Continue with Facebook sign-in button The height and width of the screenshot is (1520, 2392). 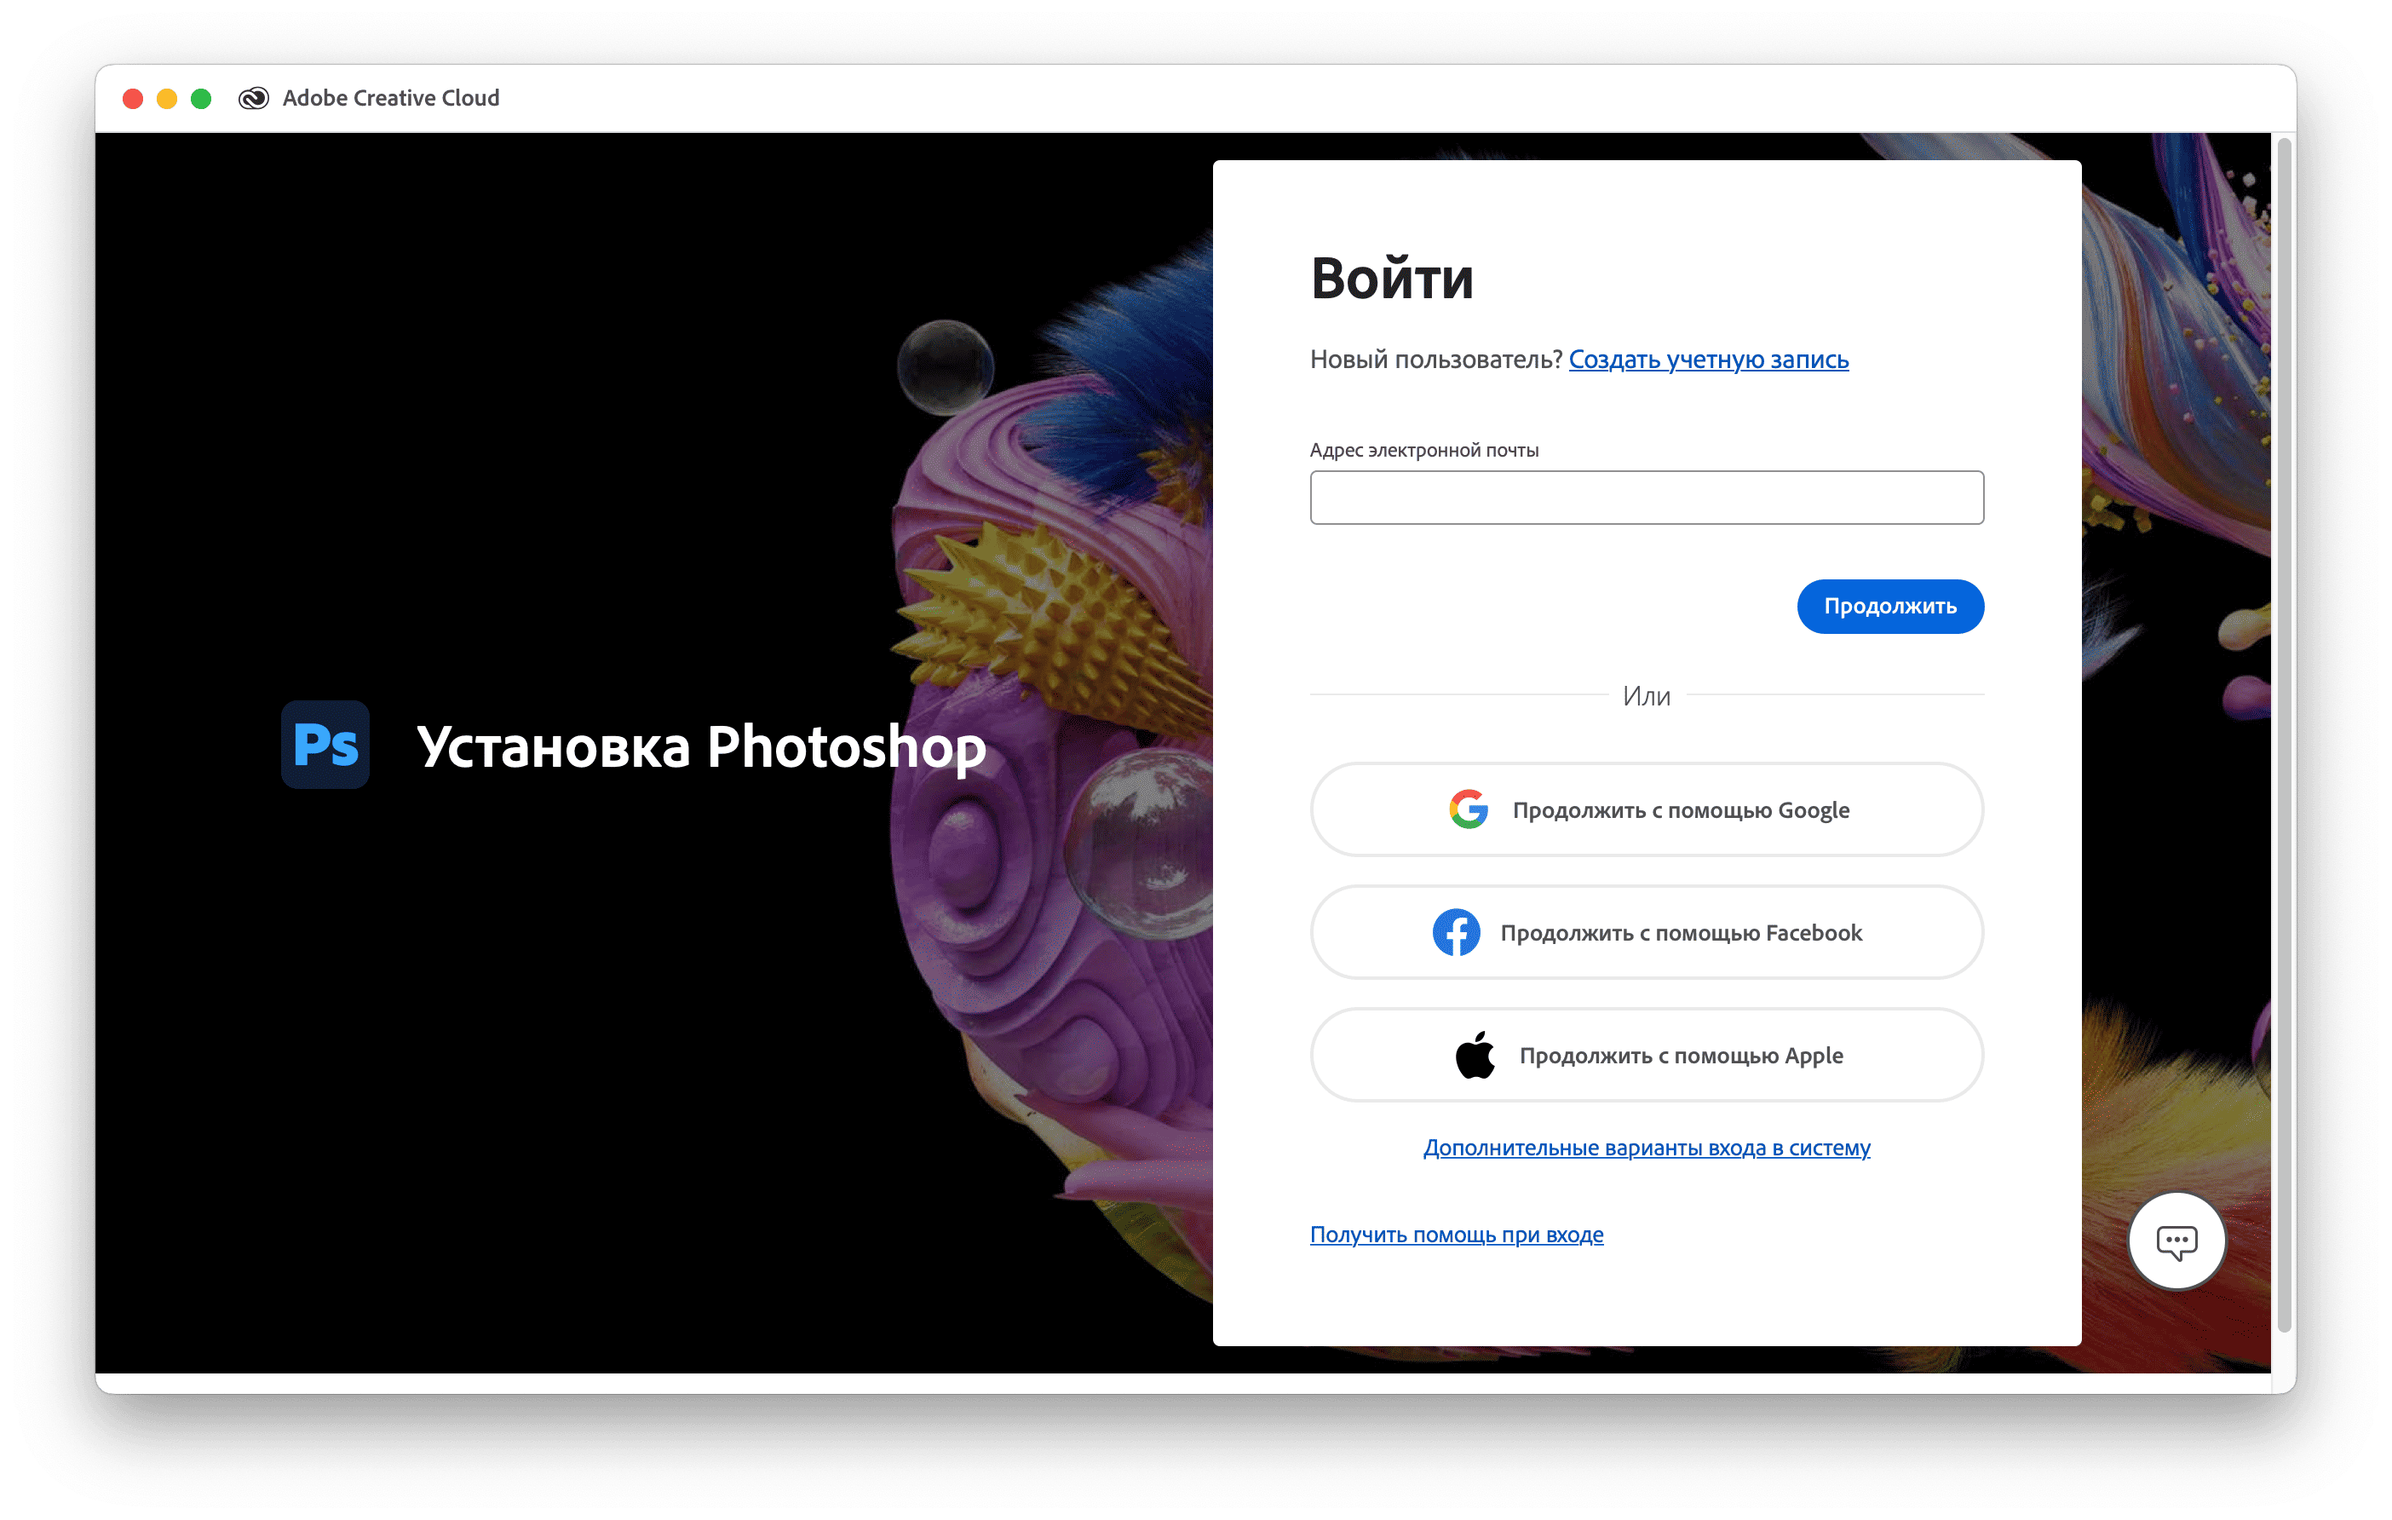1646,932
